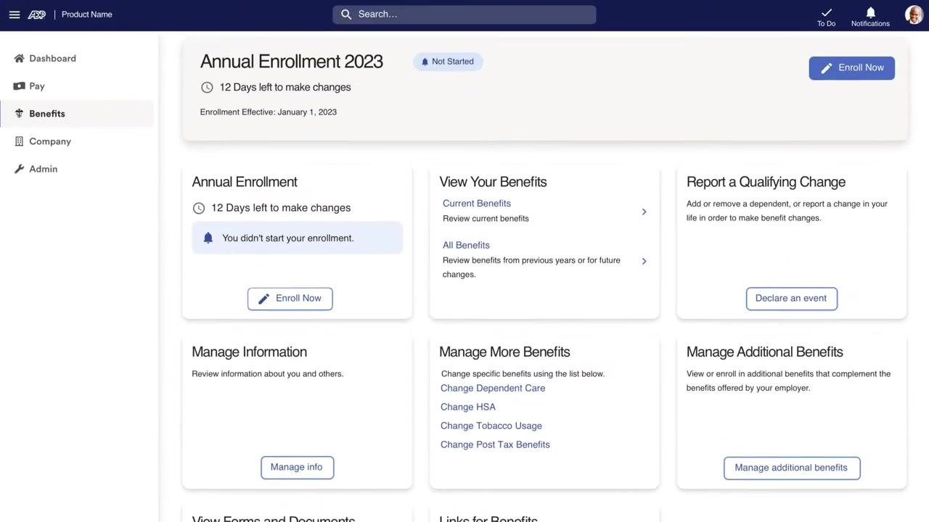The image size is (929, 522).
Task: Open the user profile avatar
Action: [x=914, y=14]
